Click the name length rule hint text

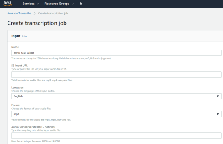click(61, 58)
